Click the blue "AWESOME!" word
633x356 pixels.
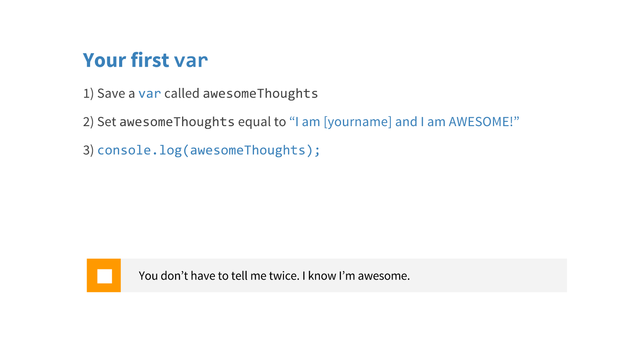481,122
